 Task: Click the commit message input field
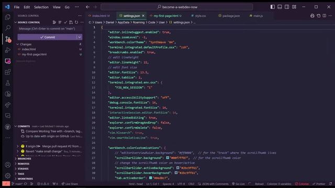pyautogui.click(x=50, y=29)
